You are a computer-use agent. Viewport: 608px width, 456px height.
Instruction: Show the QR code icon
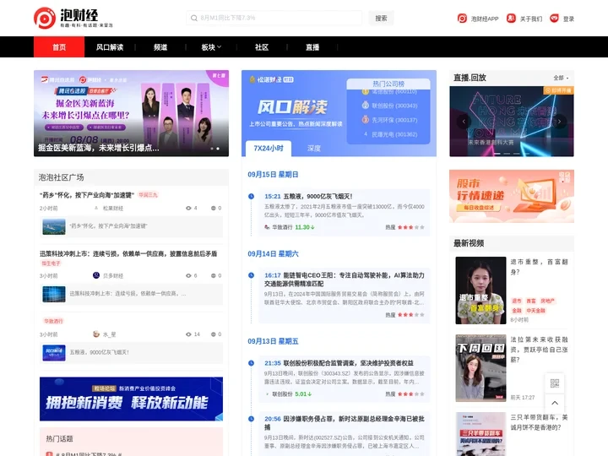tap(555, 383)
